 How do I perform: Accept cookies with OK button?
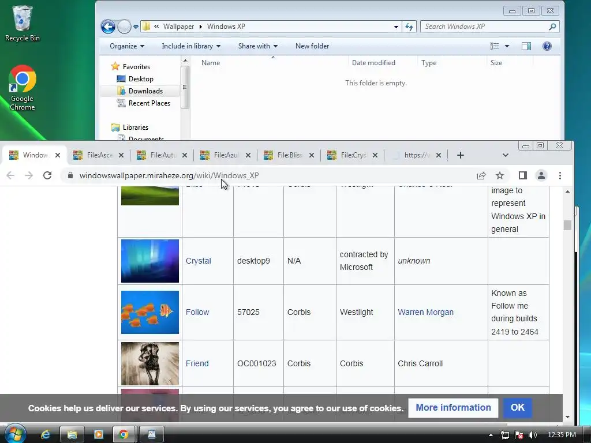[518, 408]
